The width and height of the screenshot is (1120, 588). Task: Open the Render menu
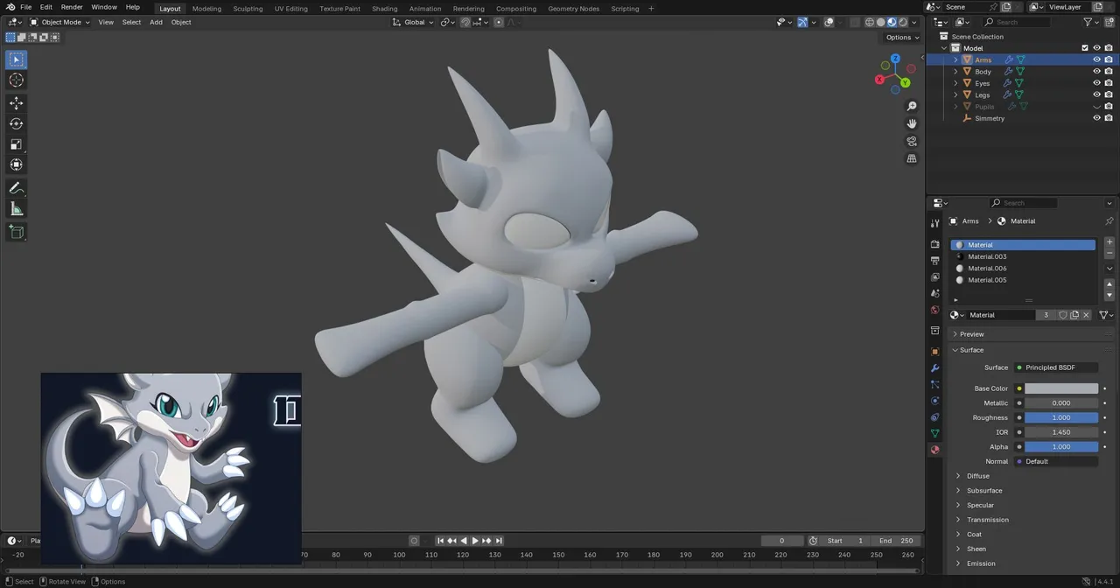tap(72, 7)
